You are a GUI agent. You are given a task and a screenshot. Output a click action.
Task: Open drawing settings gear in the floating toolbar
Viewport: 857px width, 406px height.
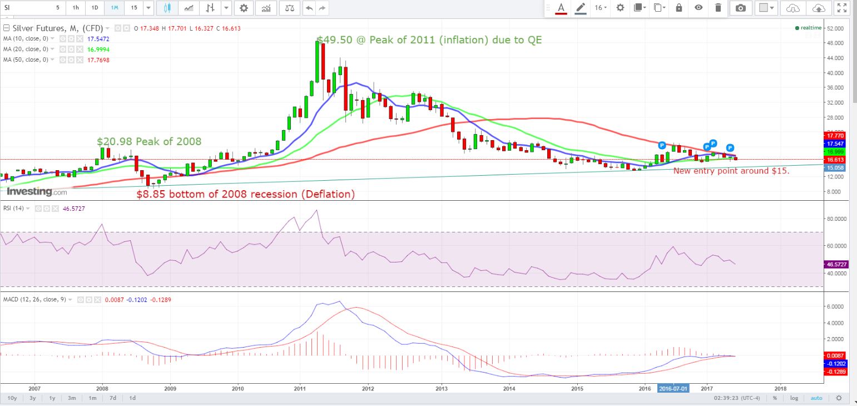[x=620, y=8]
